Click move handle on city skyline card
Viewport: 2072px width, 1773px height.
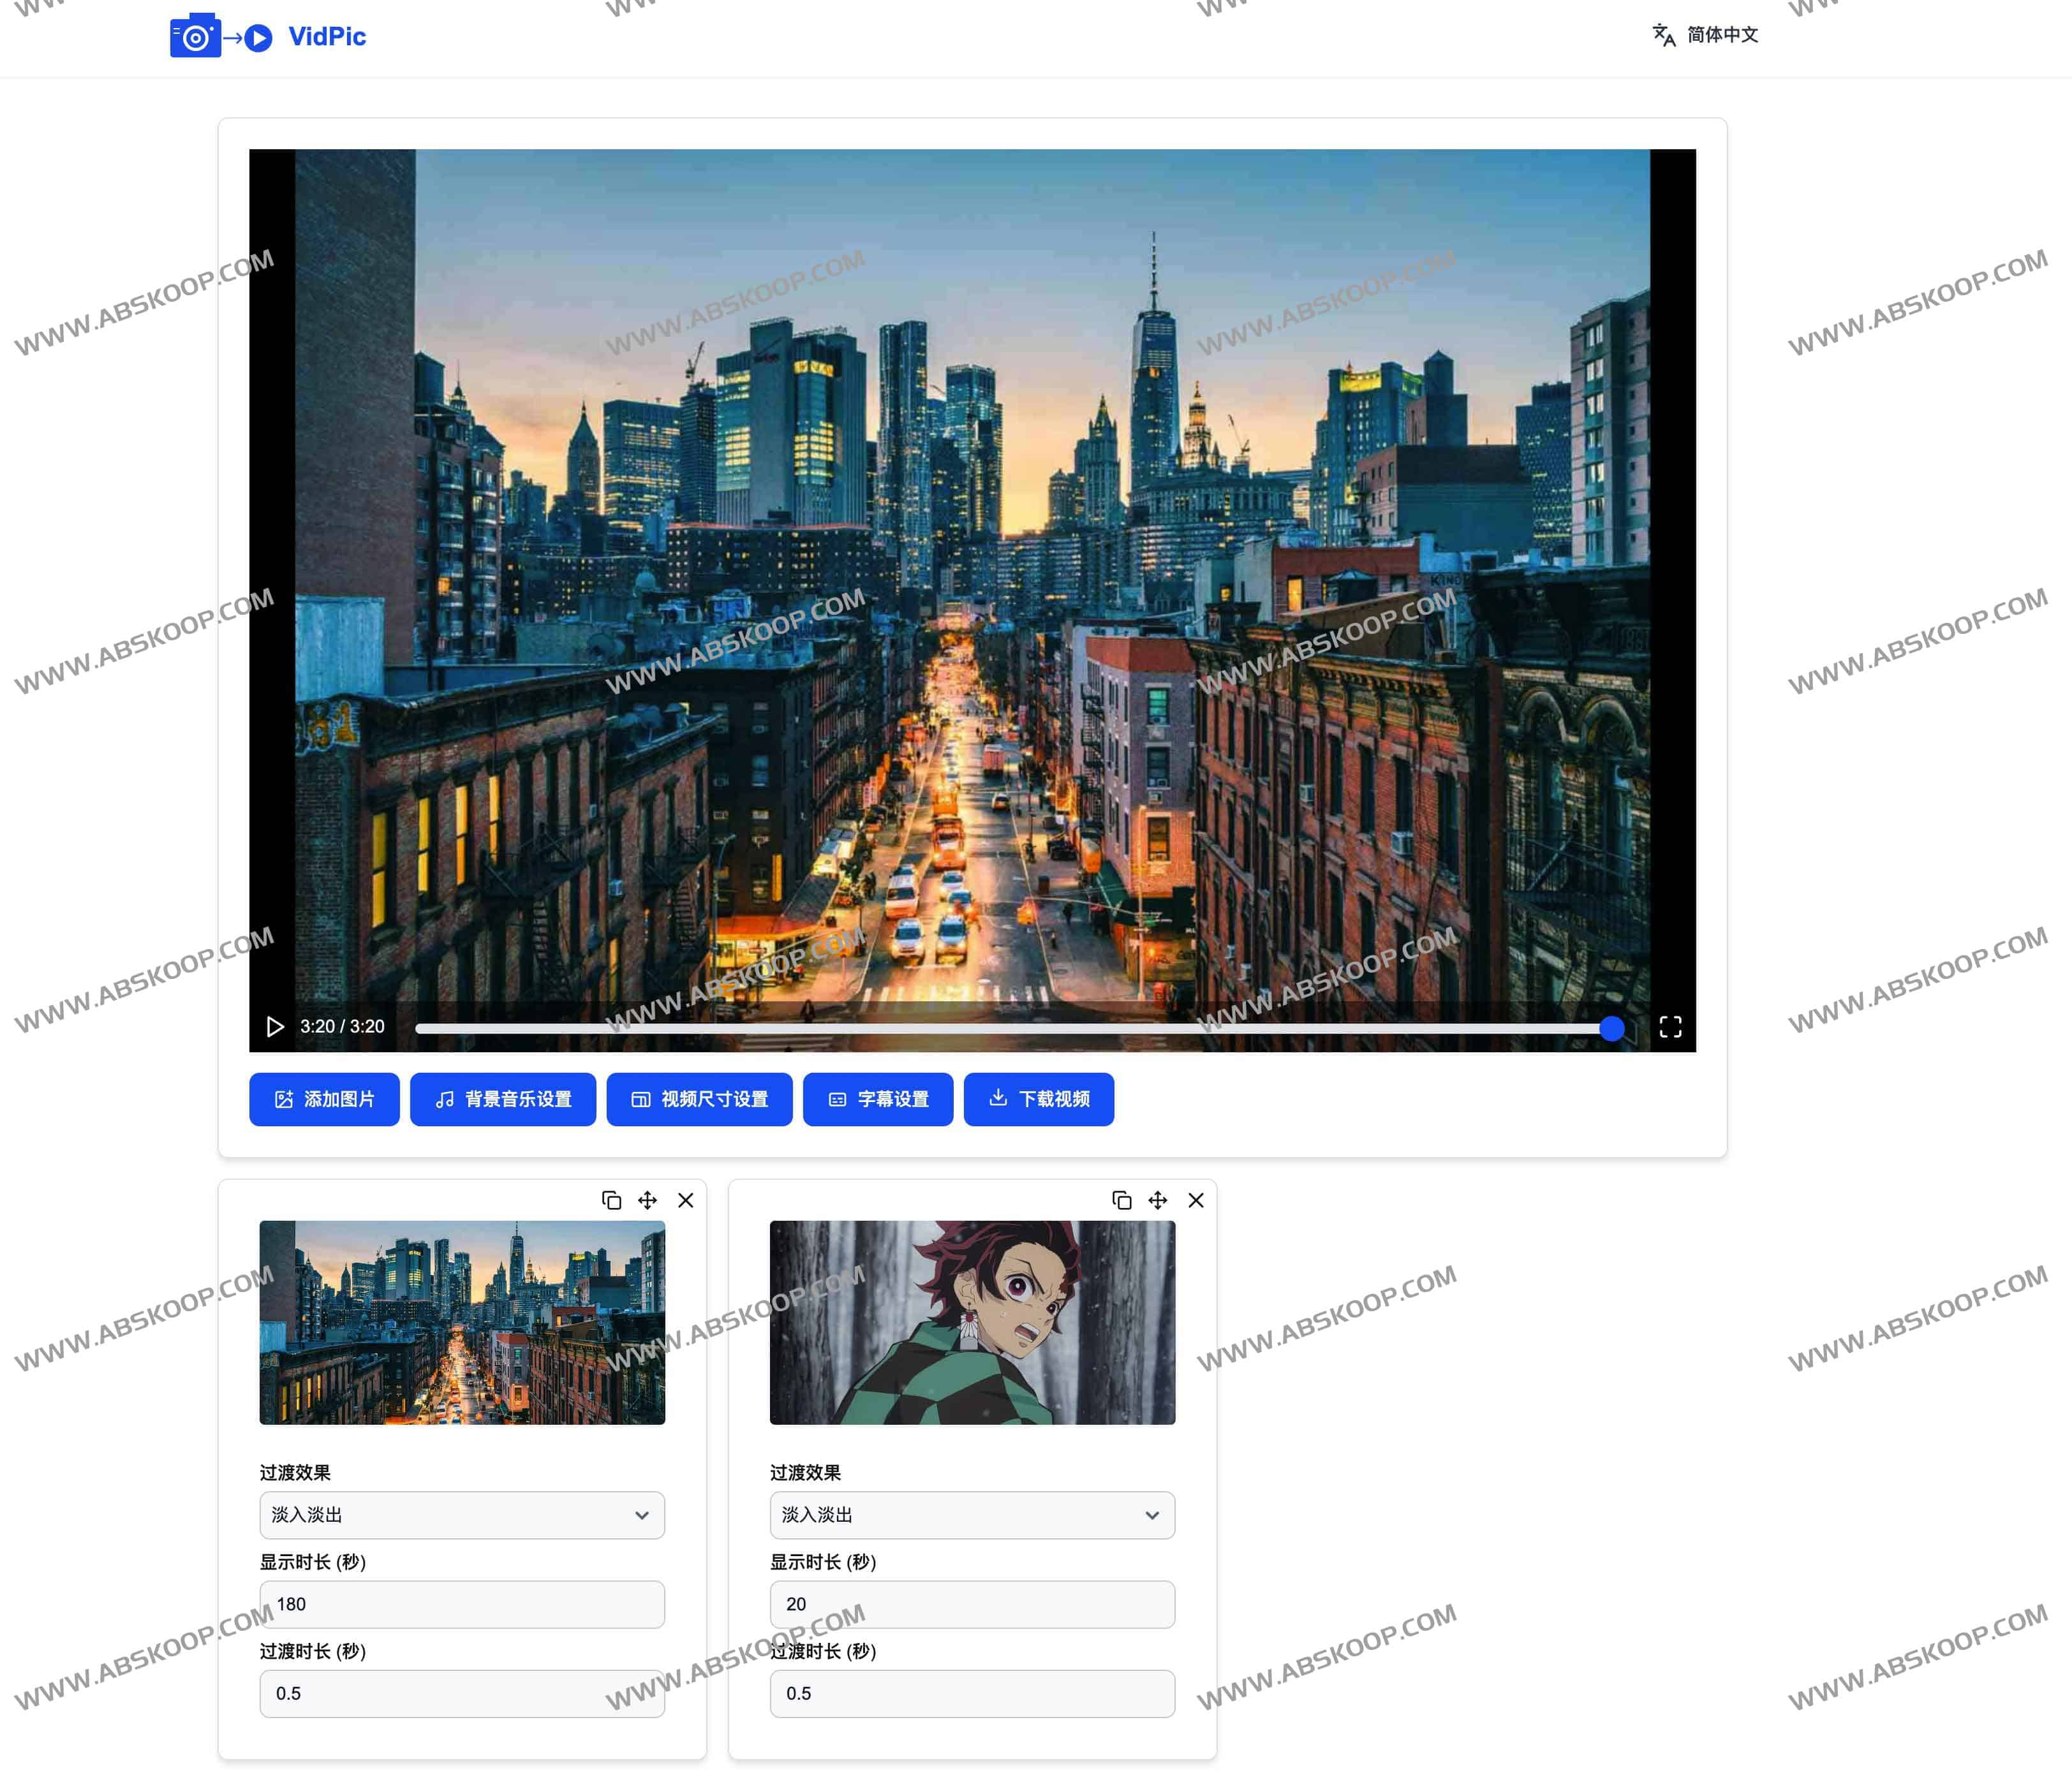tap(648, 1200)
